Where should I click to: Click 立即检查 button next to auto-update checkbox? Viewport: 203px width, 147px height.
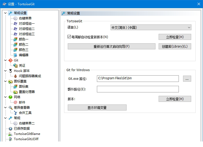tap(175, 37)
